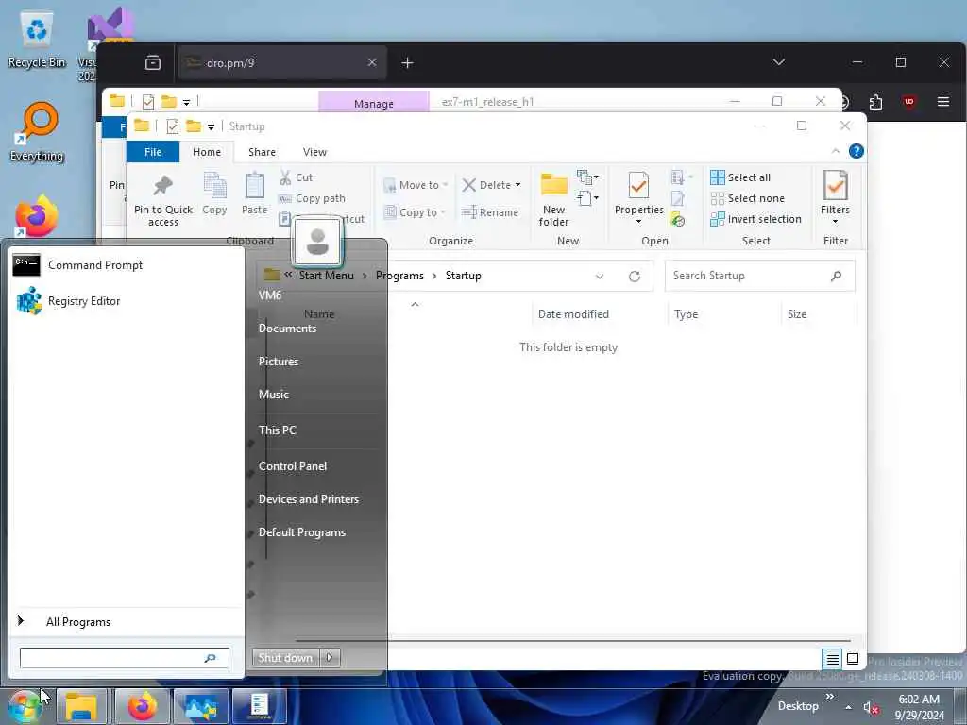Expand the address bar history dropdown

pyautogui.click(x=600, y=277)
